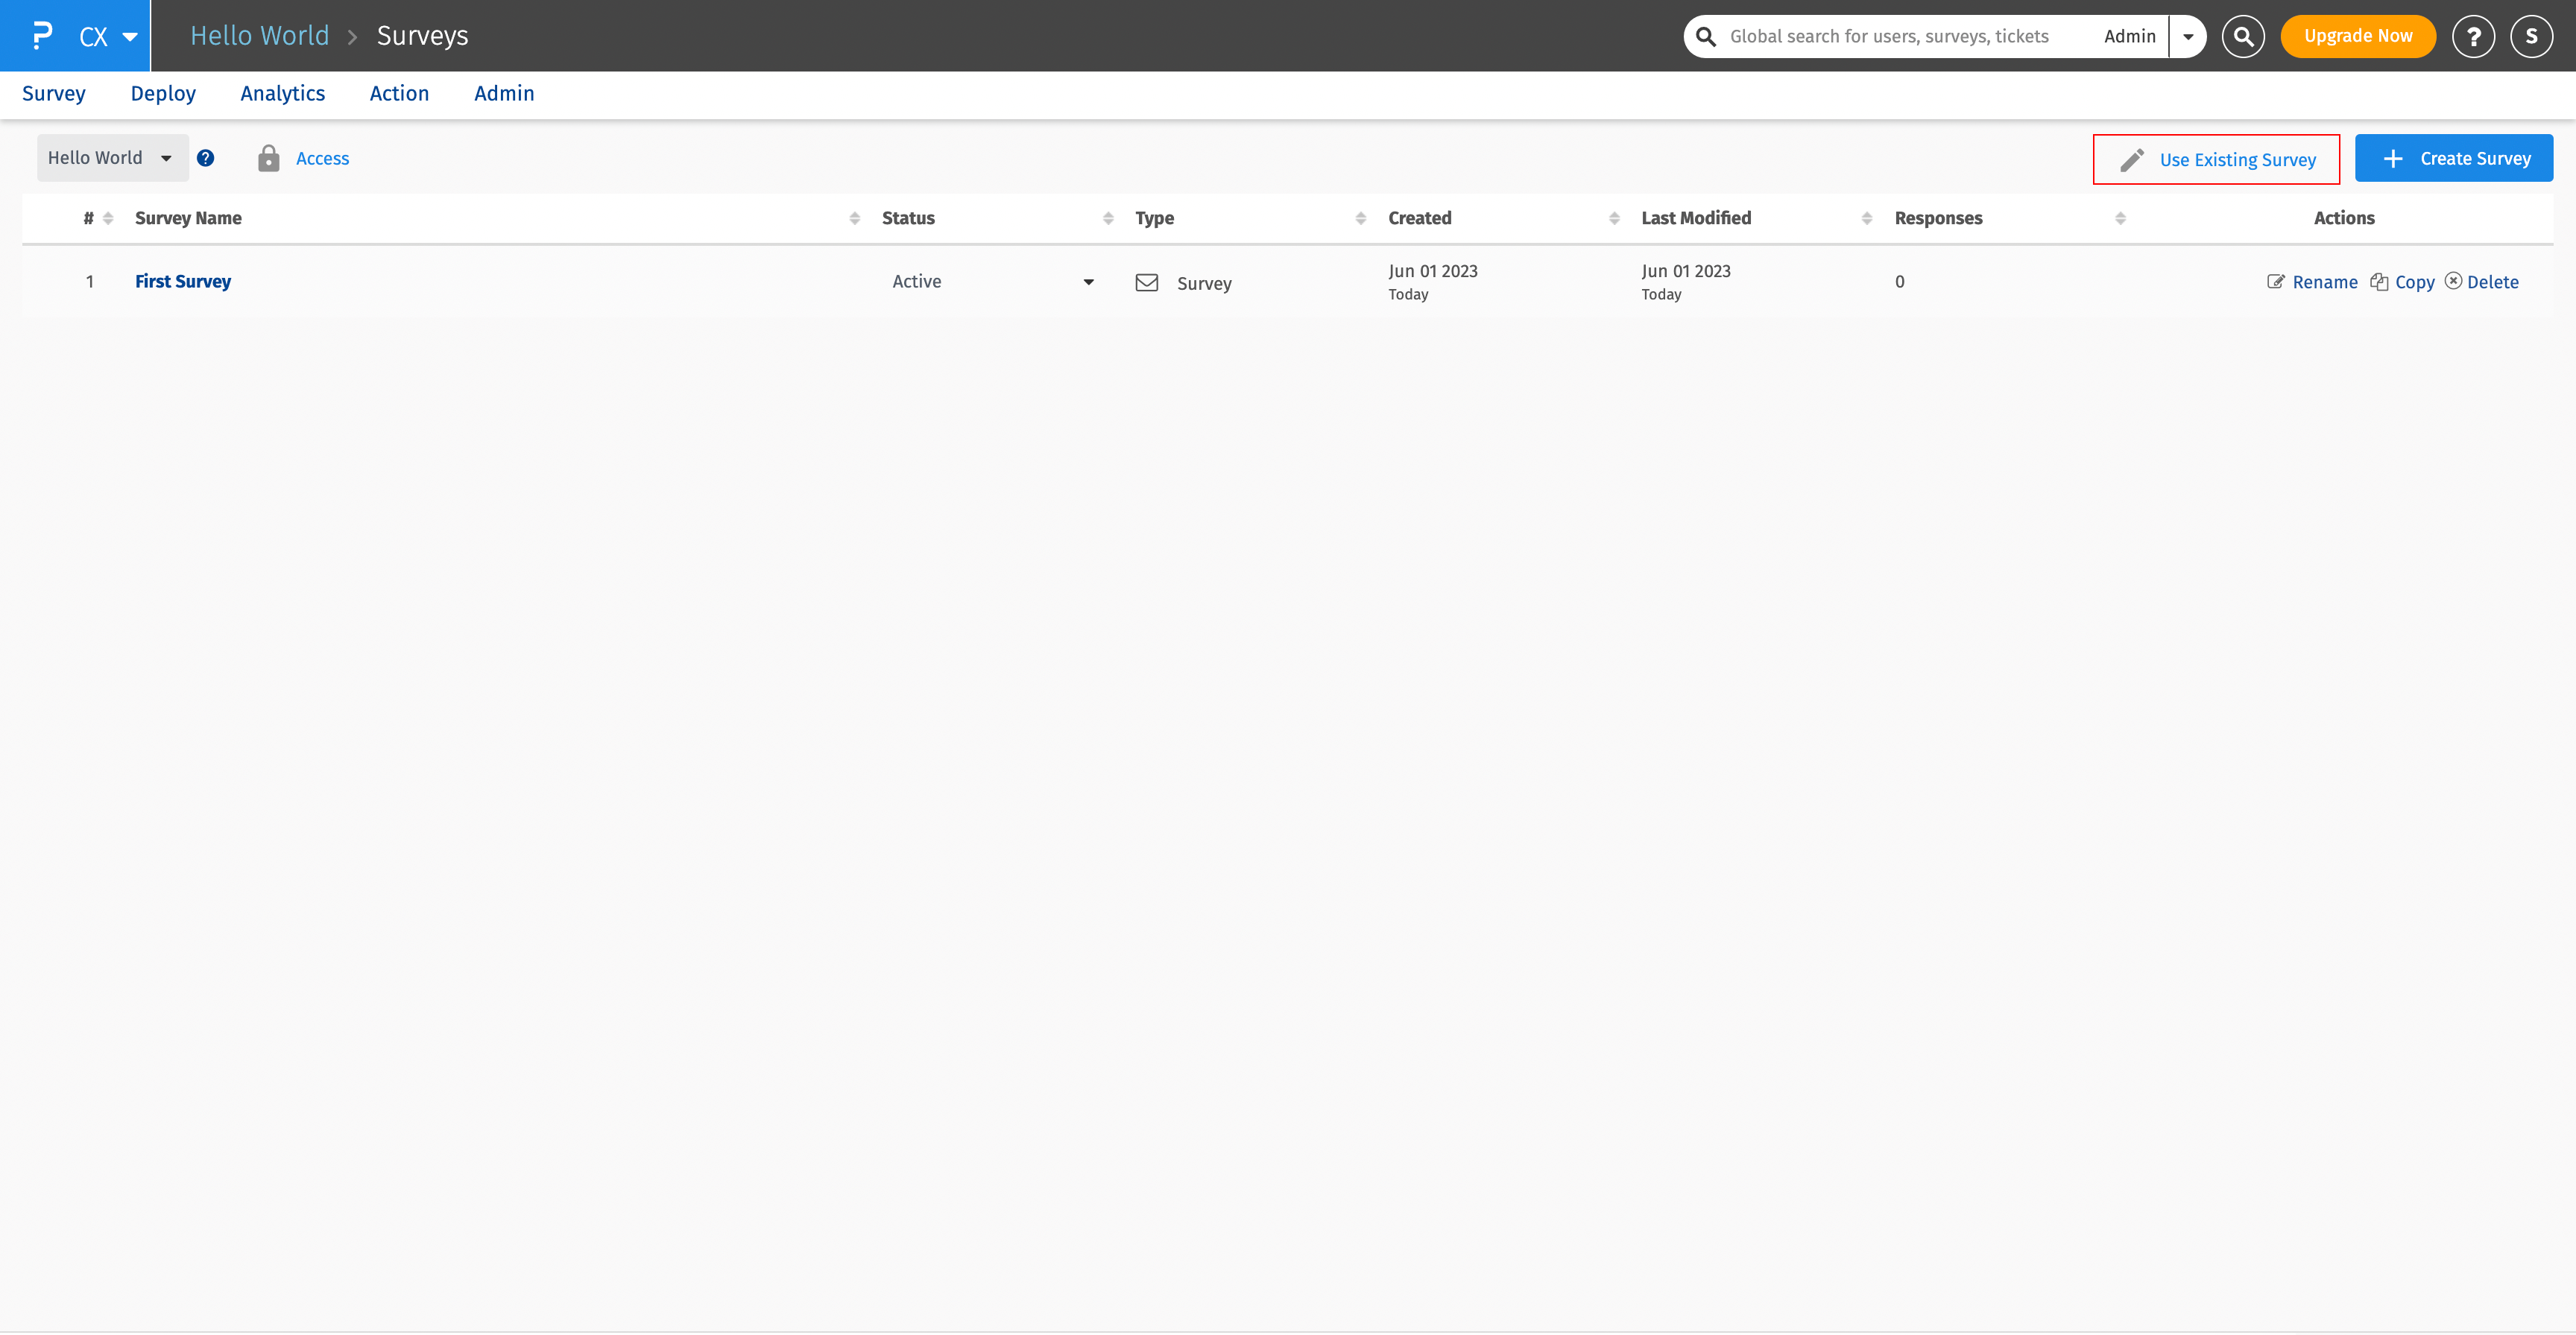The image size is (2576, 1335).
Task: Click the global search magnifier icon
Action: click(x=2243, y=36)
